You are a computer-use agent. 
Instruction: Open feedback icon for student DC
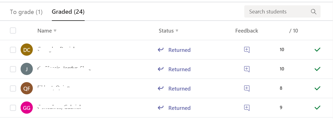point(247,50)
